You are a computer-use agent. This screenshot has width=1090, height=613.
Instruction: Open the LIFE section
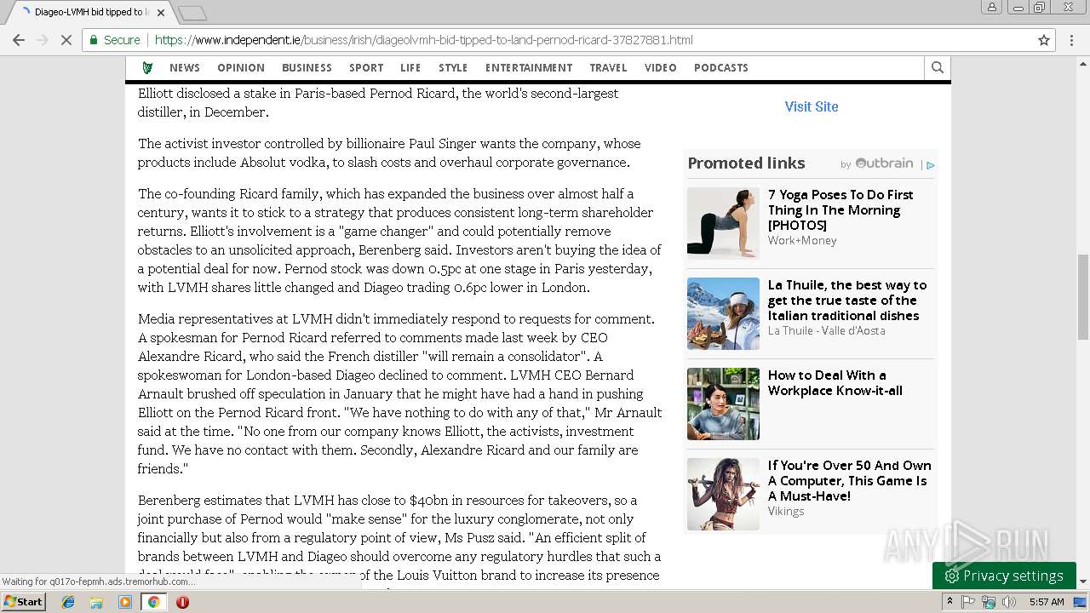[410, 68]
